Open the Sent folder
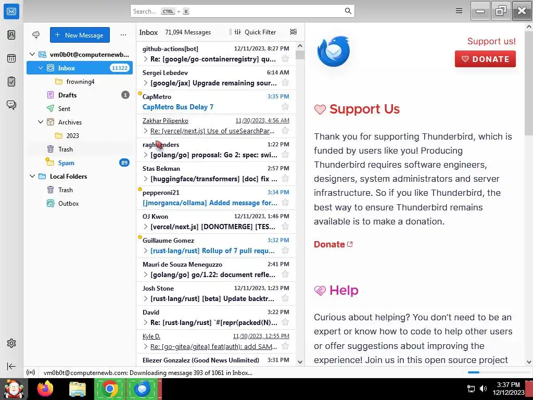 coord(80,108)
